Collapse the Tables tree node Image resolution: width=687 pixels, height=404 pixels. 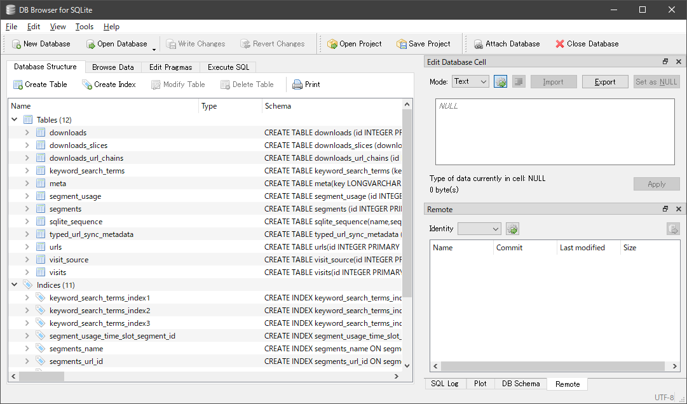(14, 119)
